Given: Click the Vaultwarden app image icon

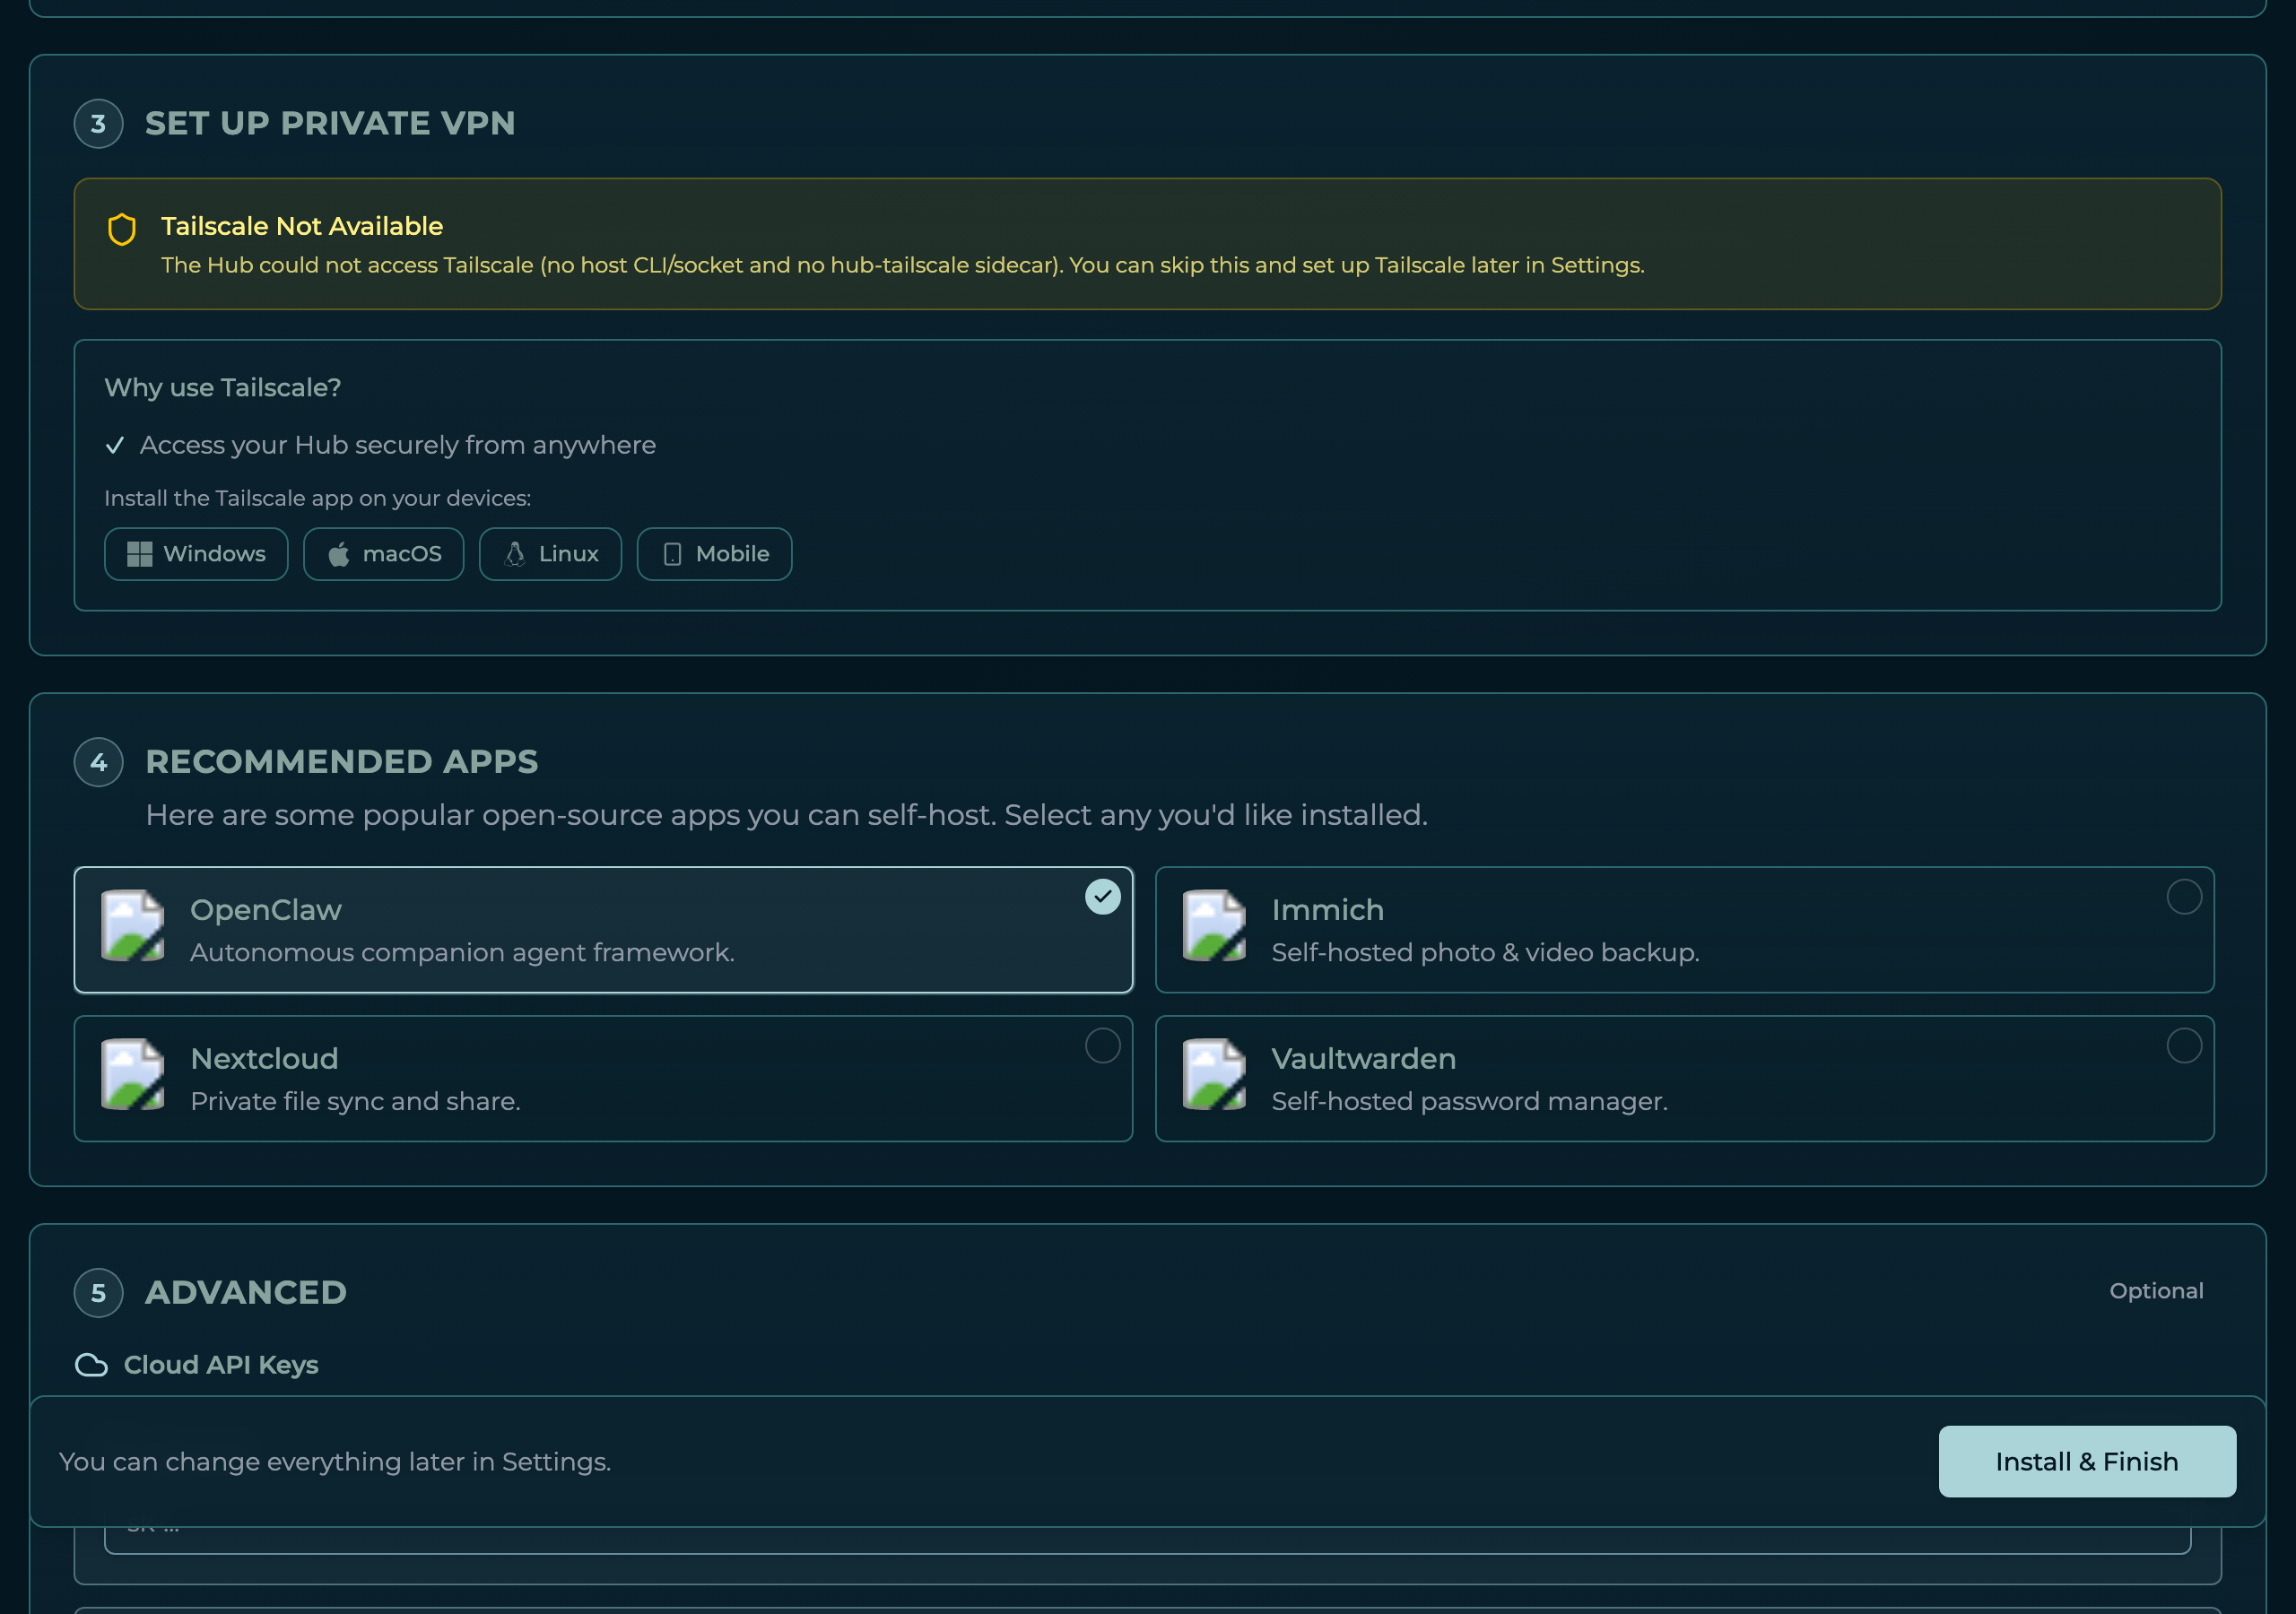Looking at the screenshot, I should tap(1214, 1074).
